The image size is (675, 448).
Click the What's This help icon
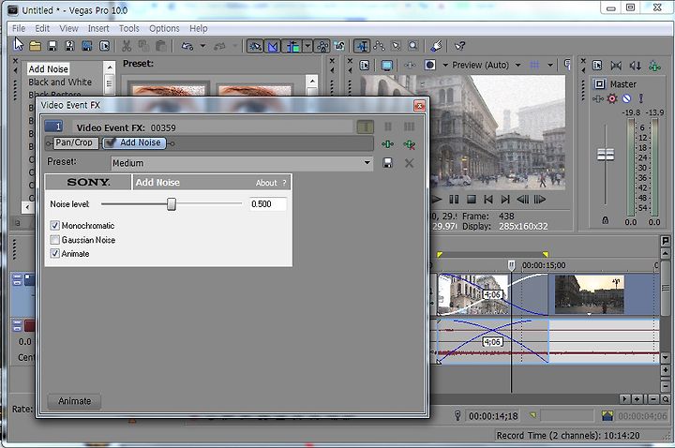[x=459, y=46]
